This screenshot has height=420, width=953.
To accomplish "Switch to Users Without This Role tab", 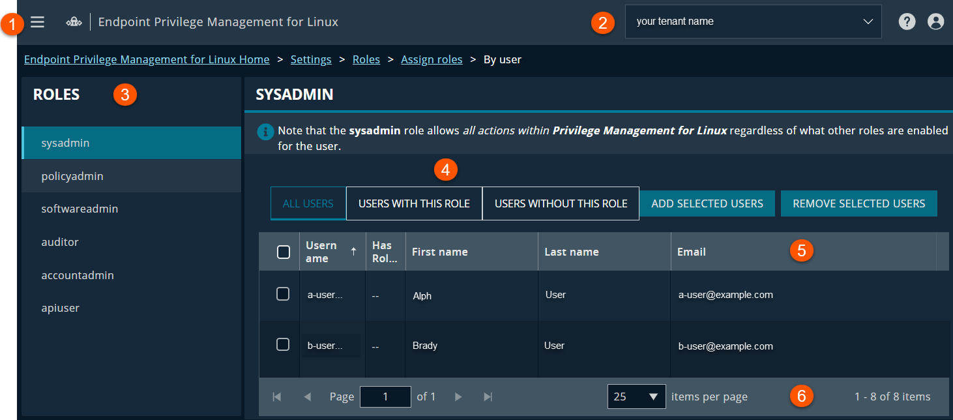I will (x=561, y=203).
